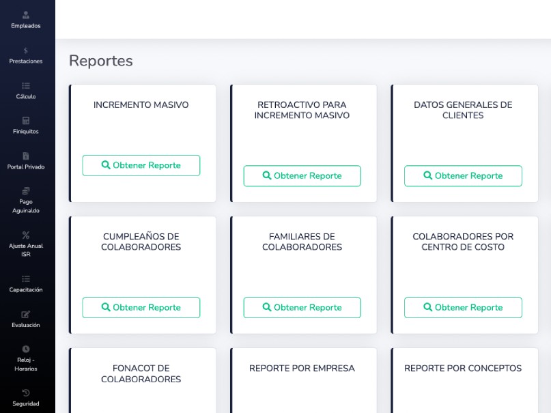Select the Fonacot de Colaboradores card
This screenshot has height=413, width=551.
coord(141,374)
